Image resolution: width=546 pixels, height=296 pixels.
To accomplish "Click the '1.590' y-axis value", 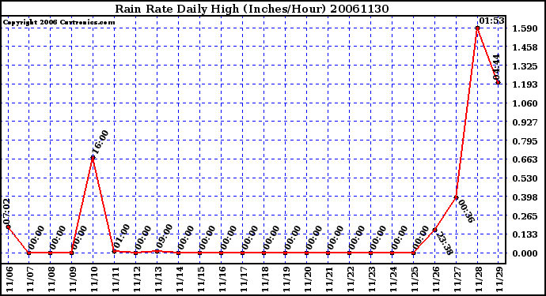I will coord(525,28).
